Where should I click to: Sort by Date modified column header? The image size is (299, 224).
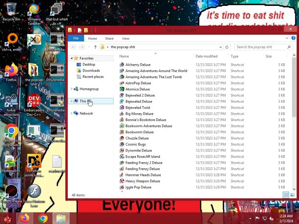point(211,56)
